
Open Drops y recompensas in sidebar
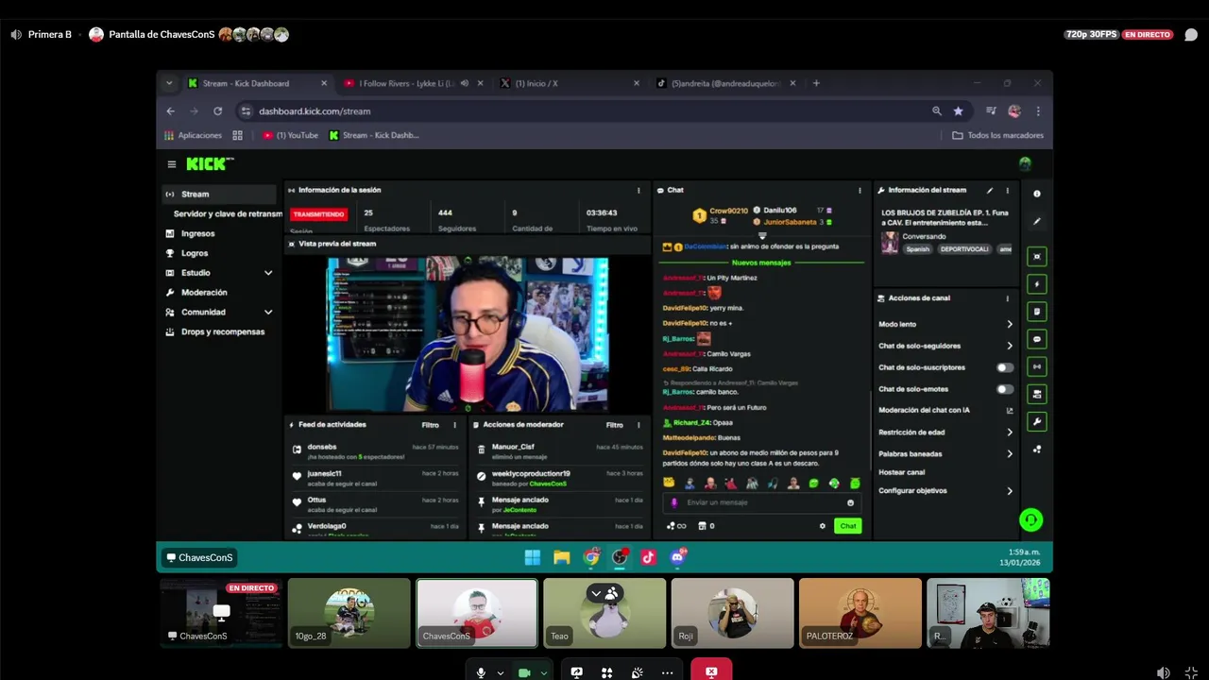(x=223, y=331)
